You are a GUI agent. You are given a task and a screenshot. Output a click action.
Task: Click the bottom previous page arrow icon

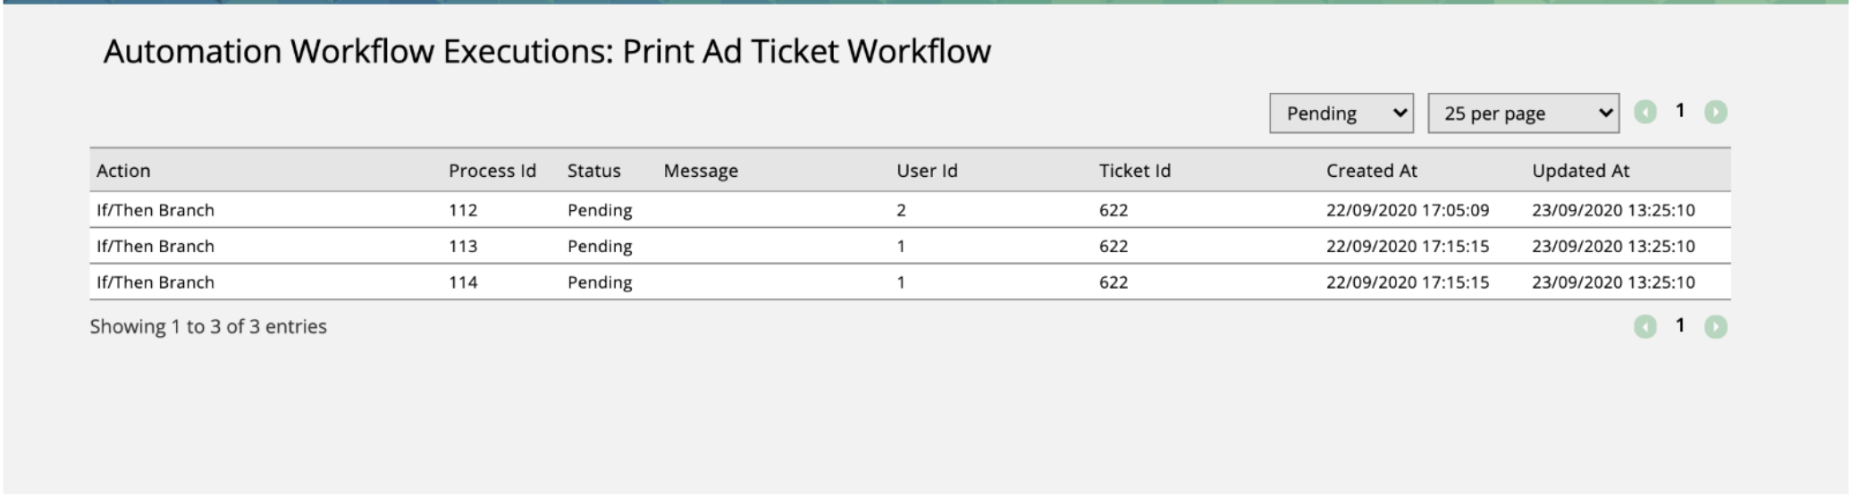[1645, 326]
